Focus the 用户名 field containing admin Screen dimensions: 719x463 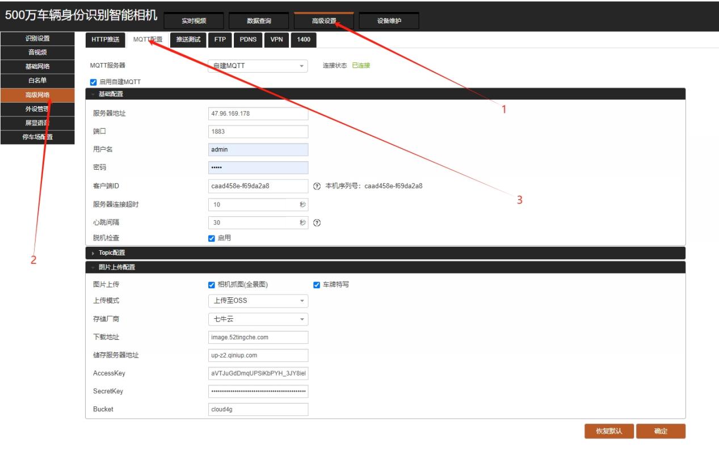click(258, 150)
